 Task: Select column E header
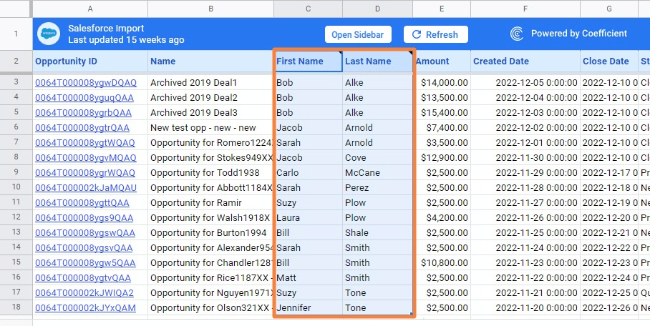pyautogui.click(x=442, y=9)
